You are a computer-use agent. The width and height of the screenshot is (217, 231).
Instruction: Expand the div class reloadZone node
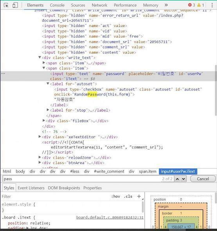click(x=39, y=157)
